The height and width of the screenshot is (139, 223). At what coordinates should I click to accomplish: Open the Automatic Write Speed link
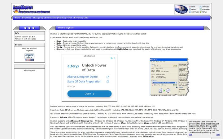110,134
